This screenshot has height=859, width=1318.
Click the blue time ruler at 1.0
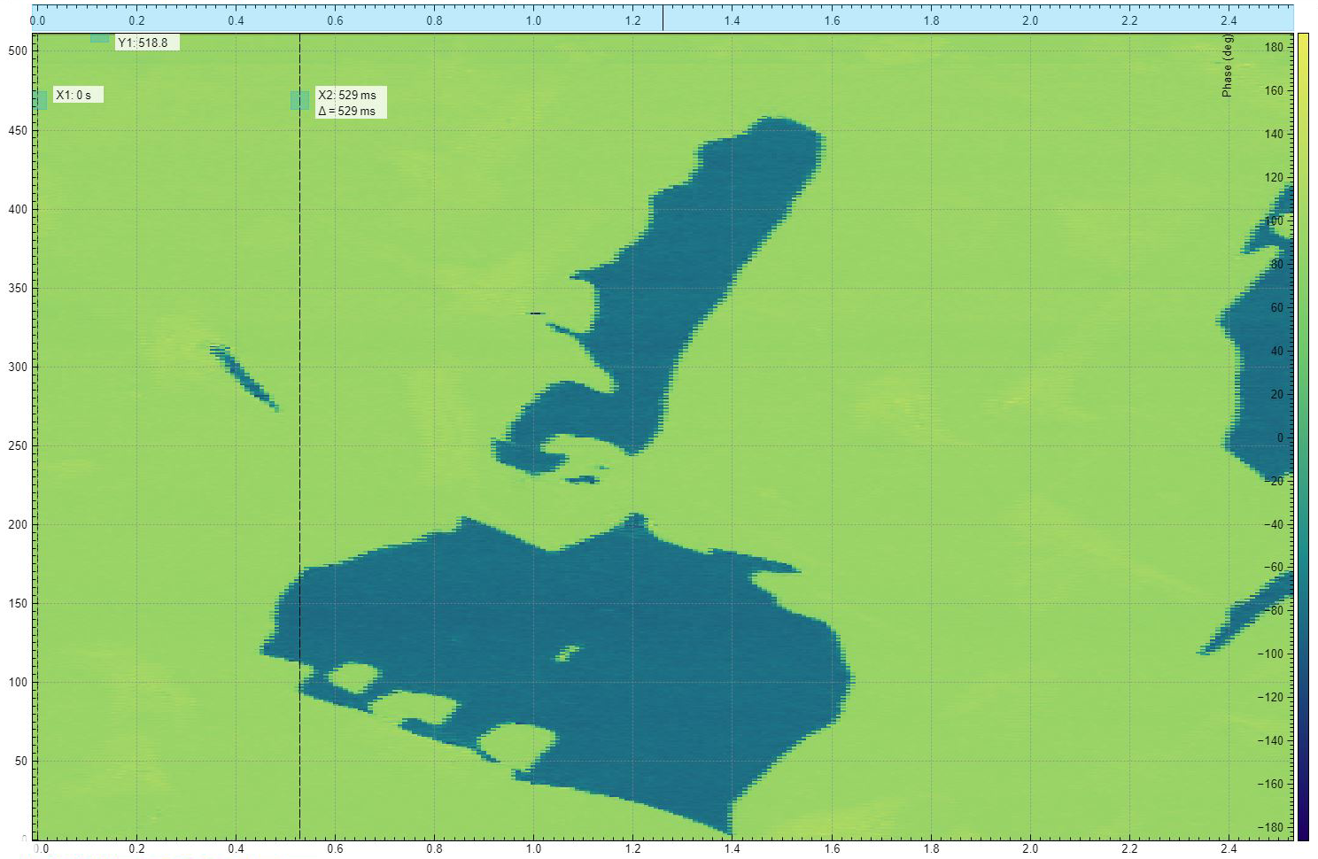533,12
